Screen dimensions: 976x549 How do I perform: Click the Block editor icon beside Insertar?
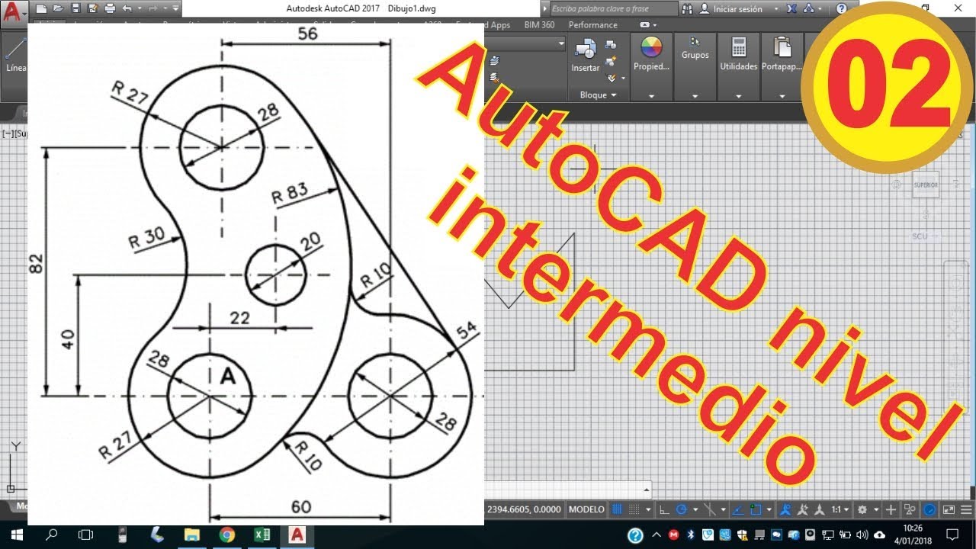point(611,62)
